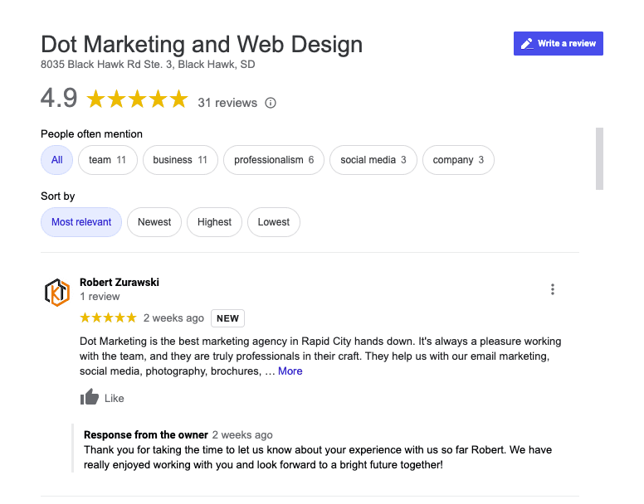Filter reviews mentioning company
644x504 pixels.
pyautogui.click(x=458, y=160)
